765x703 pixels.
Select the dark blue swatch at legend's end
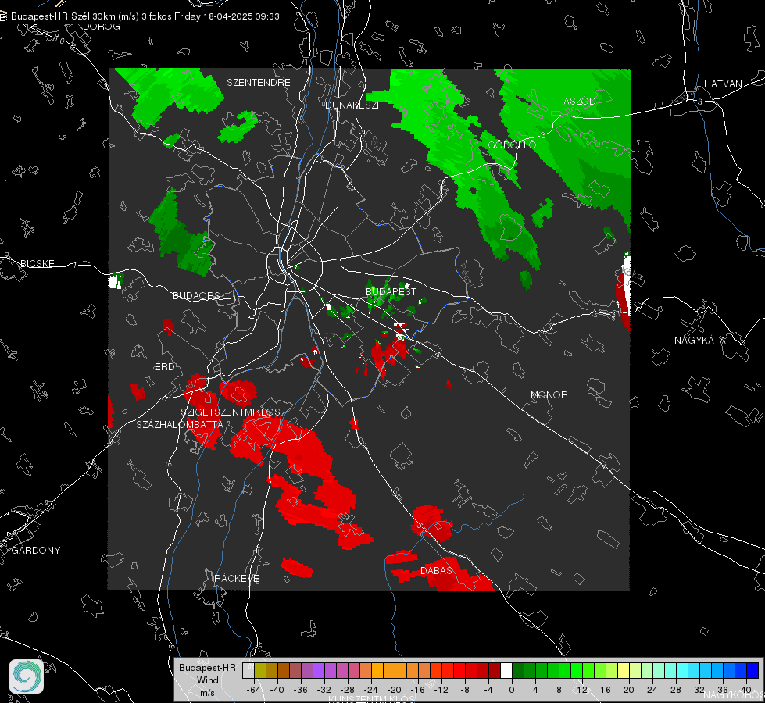(x=752, y=671)
